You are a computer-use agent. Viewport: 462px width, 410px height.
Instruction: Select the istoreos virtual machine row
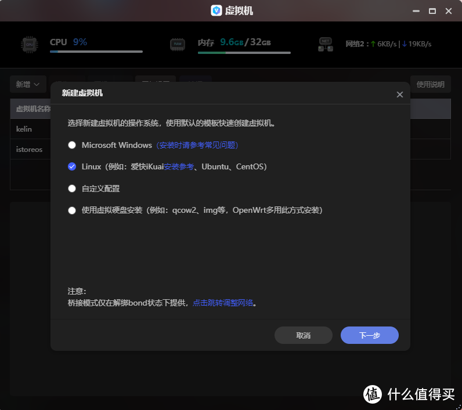[230, 149]
